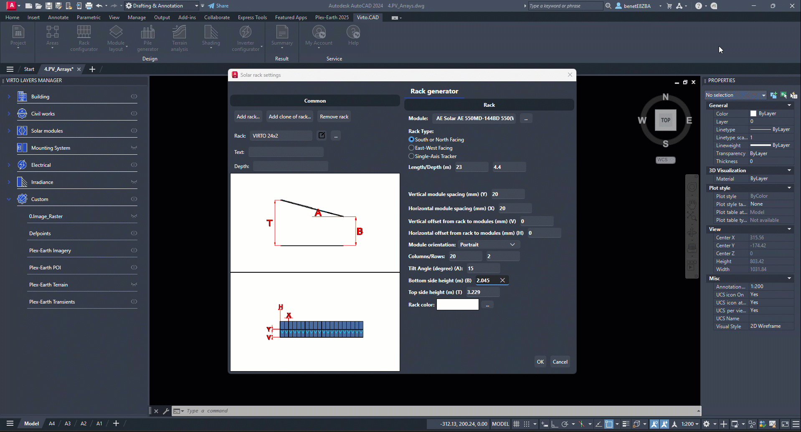Open the Shading tool
This screenshot has height=432, width=801.
coord(211,37)
